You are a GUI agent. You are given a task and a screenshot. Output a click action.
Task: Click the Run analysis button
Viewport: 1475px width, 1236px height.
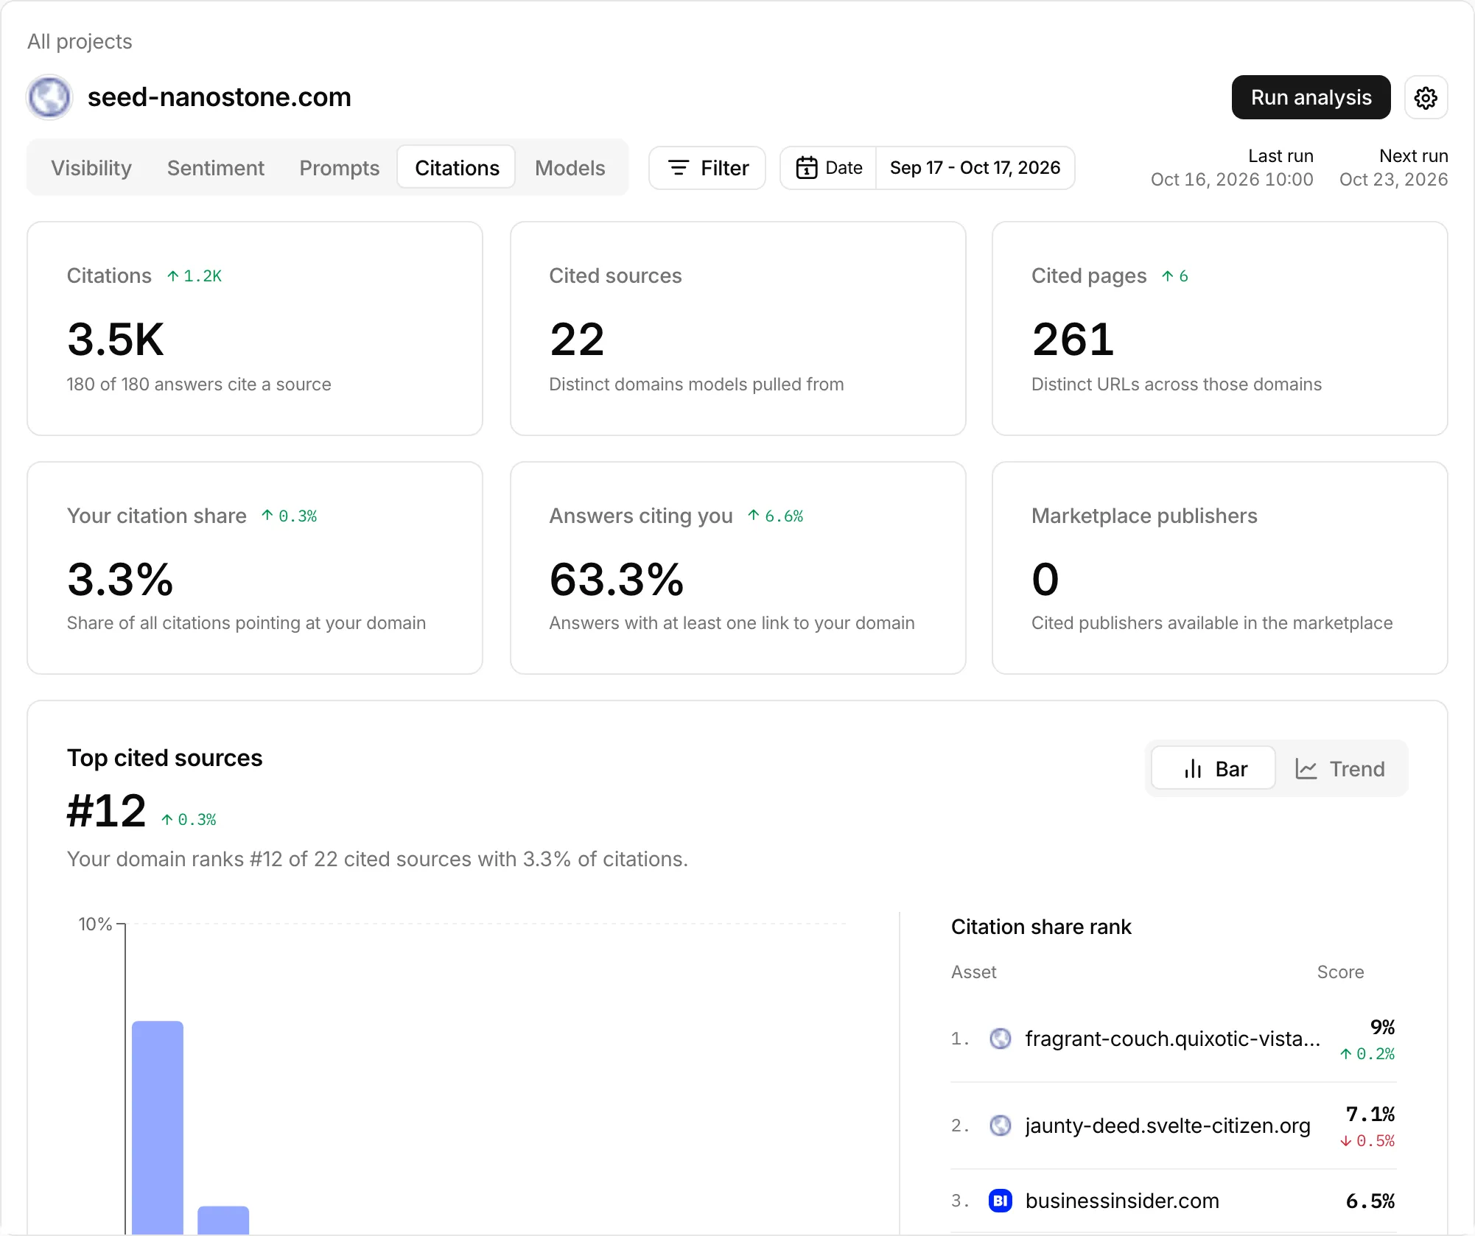coord(1311,97)
